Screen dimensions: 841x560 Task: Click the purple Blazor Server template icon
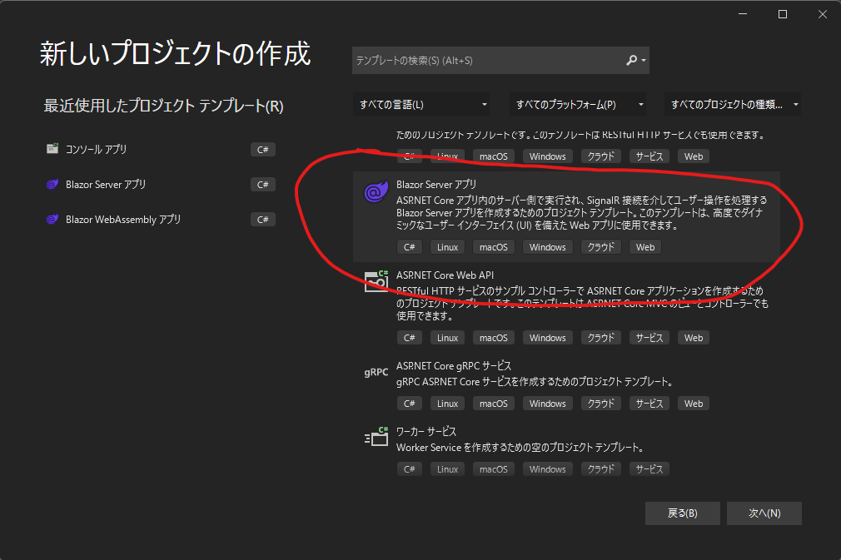pos(377,191)
